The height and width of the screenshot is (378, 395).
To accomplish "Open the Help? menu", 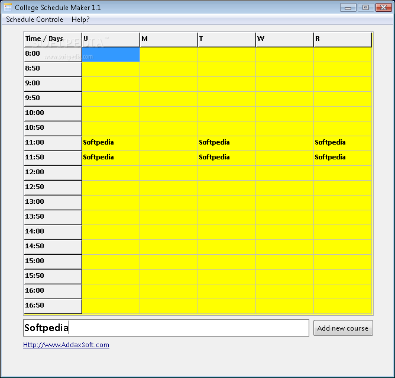I will click(x=80, y=20).
